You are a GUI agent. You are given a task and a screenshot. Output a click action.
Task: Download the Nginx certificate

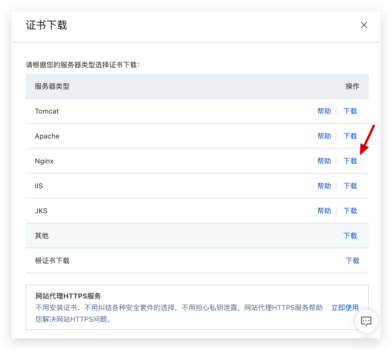350,161
